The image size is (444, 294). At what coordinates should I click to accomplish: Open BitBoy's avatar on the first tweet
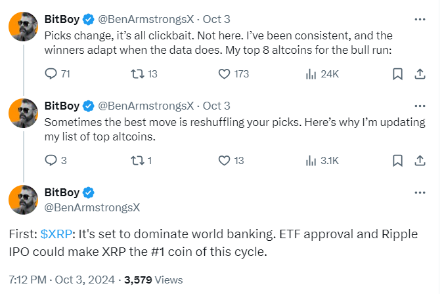(x=23, y=27)
